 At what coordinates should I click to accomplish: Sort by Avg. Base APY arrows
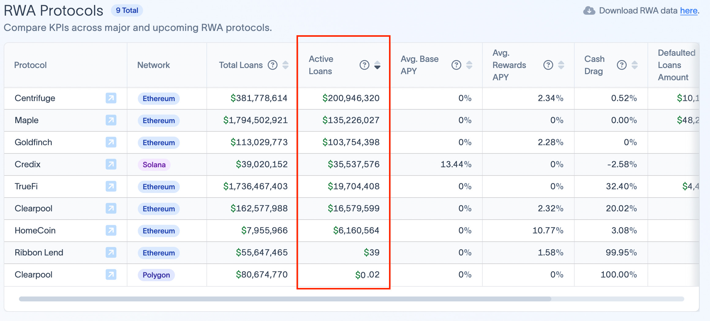tap(469, 65)
